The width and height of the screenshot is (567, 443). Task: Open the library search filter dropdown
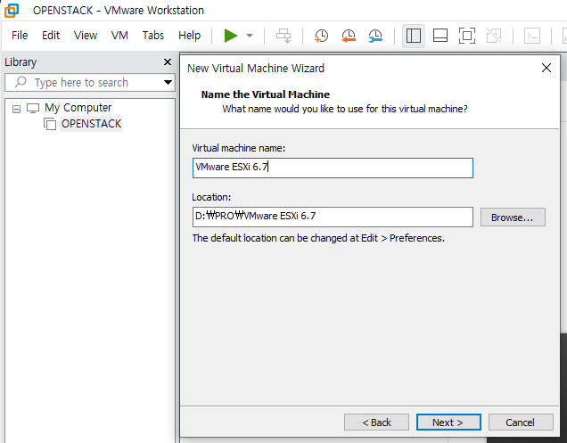[168, 83]
